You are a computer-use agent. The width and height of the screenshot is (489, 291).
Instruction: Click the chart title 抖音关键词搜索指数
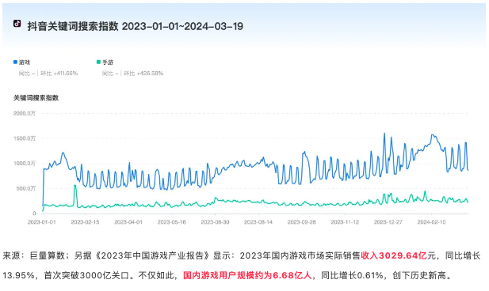[x=73, y=26]
